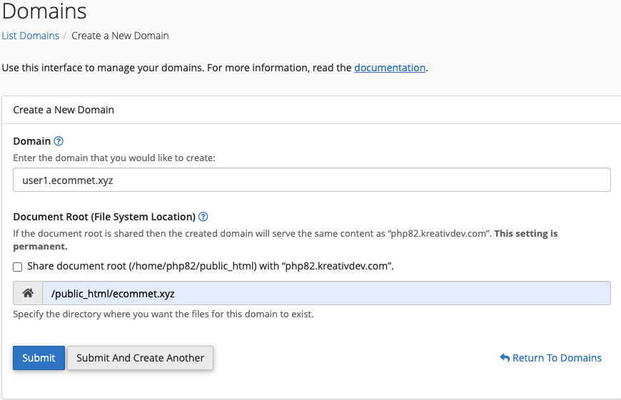Screen dimensions: 621x400
Task: Open the documentation link
Action: point(390,68)
